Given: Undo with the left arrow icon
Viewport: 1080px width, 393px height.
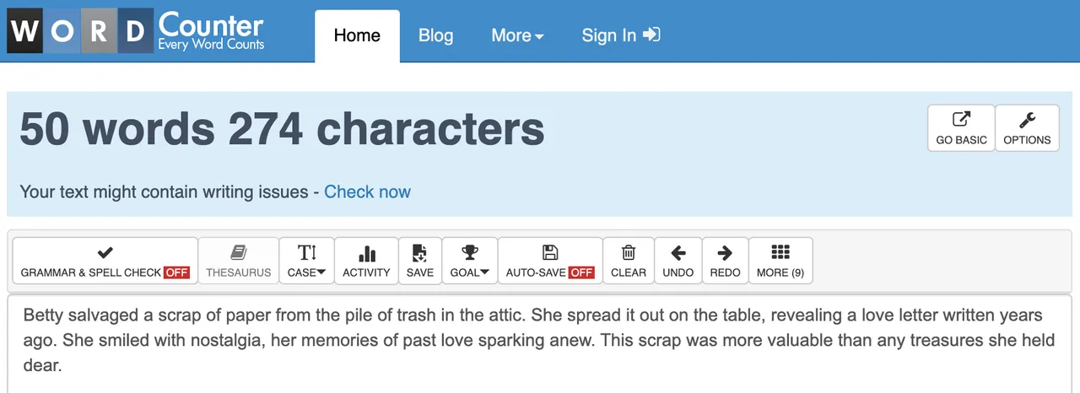Looking at the screenshot, I should 678,253.
